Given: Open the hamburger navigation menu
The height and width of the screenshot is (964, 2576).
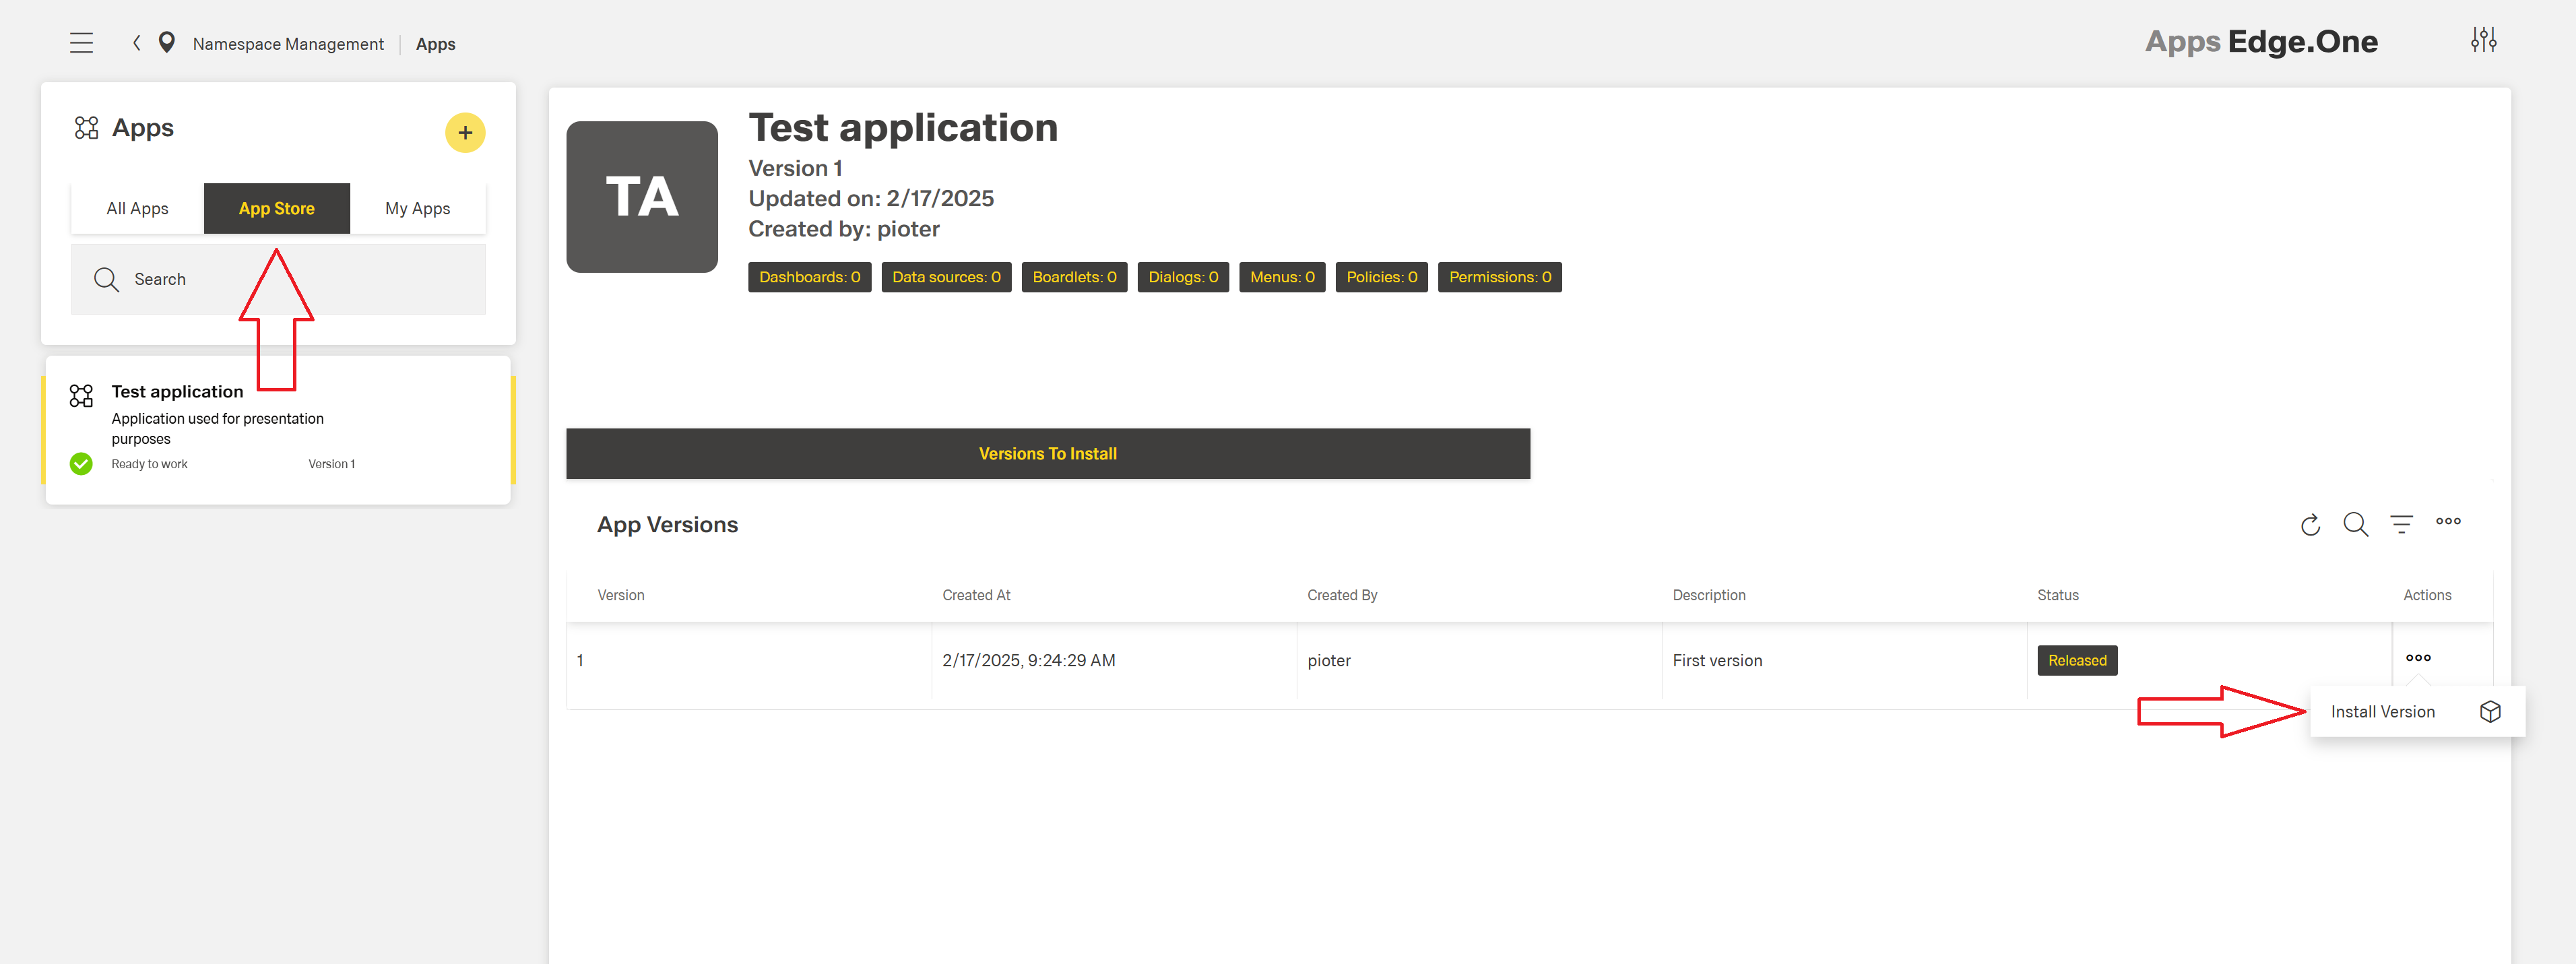Looking at the screenshot, I should point(81,42).
